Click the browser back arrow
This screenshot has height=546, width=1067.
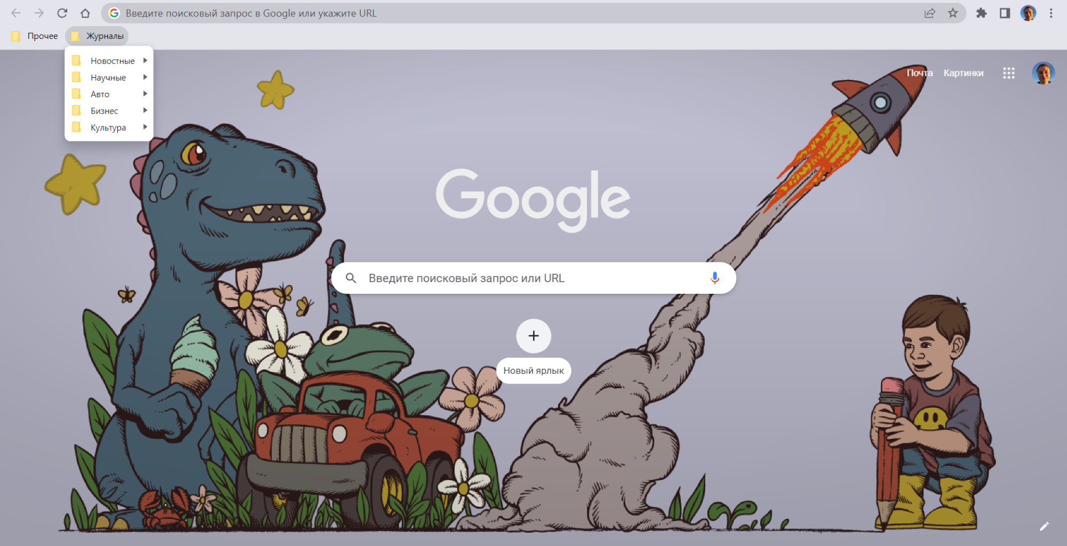(16, 13)
